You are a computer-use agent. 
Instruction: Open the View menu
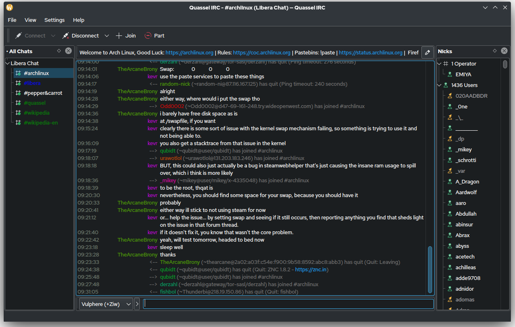31,20
